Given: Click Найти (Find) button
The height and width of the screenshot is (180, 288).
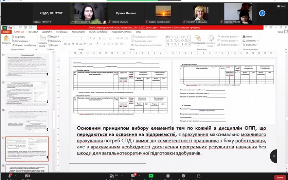Looking at the screenshot, I should 248,37.
